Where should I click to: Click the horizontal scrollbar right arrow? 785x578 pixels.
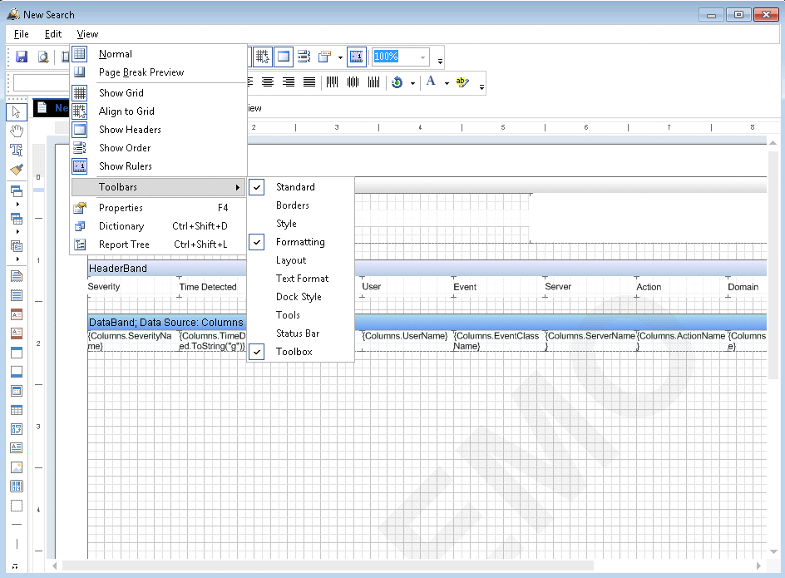(758, 566)
